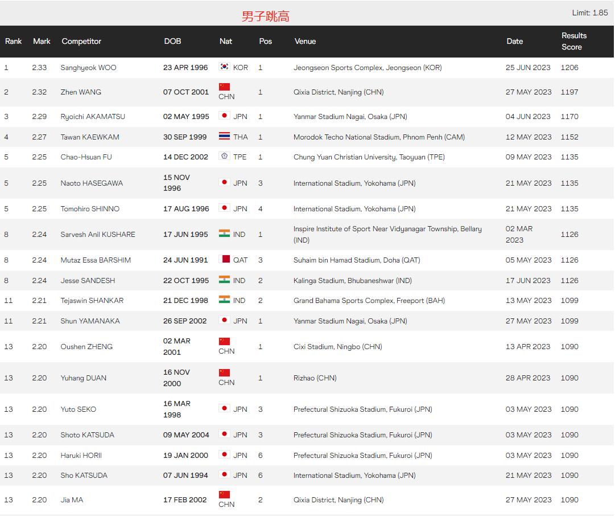Image resolution: width=615 pixels, height=516 pixels.
Task: Open Haruki HORII competitor profile
Action: [x=81, y=455]
